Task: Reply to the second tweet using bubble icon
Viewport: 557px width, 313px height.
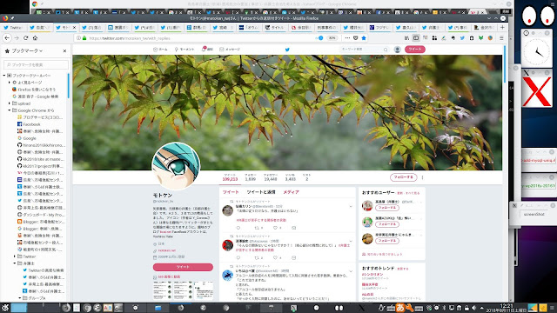Action: 238,258
